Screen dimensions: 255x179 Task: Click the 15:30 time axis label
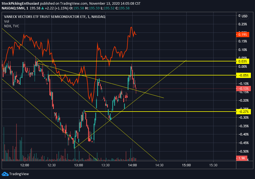pyautogui.click(x=213, y=165)
